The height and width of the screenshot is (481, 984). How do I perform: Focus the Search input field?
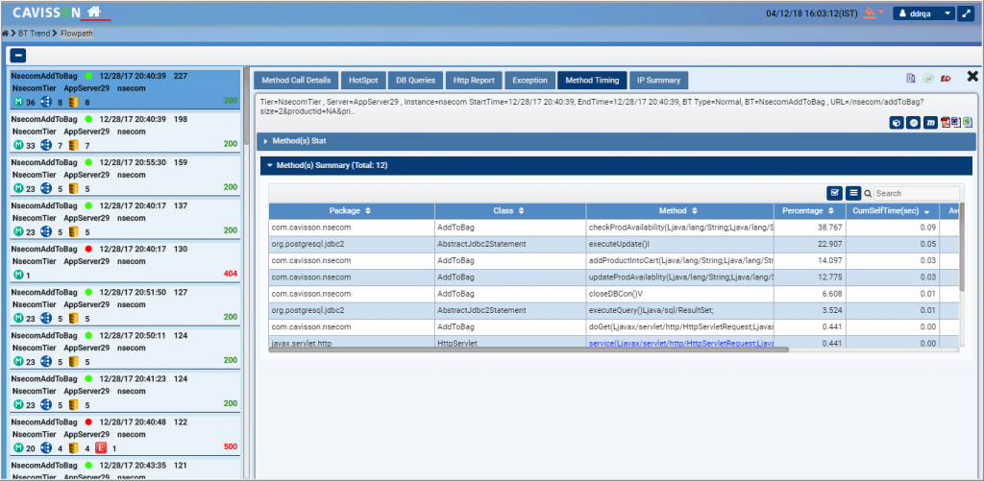(x=917, y=194)
